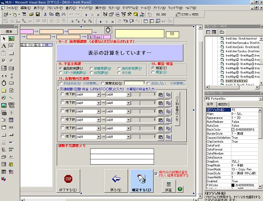Viewport: 263px width, 201px height.
Task: Select the ListBox tool in the toolbox
Action: tap(11, 68)
